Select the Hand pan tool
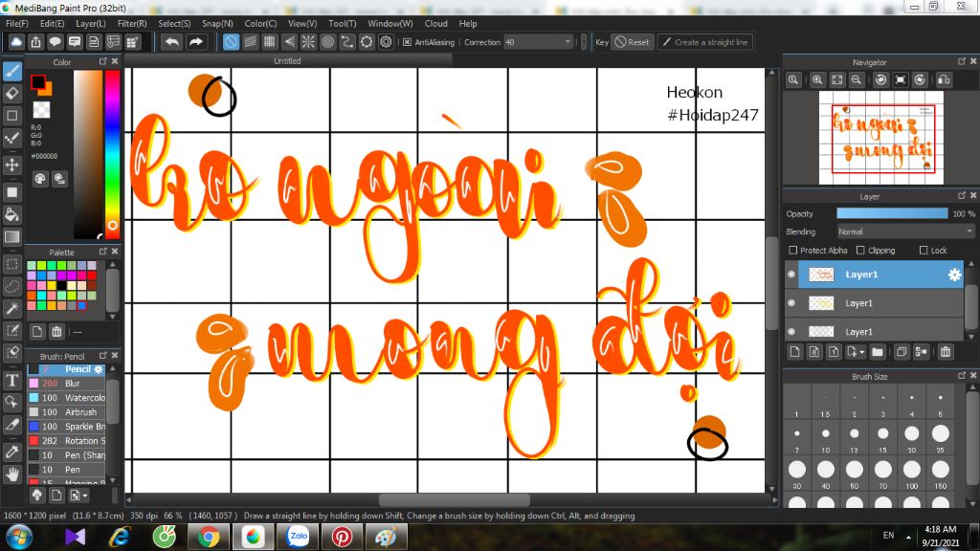Screen dimensions: 980x551 pyautogui.click(x=11, y=474)
